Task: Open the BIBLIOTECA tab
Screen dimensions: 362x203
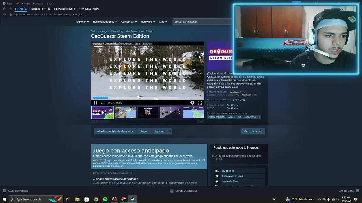Action: pos(40,9)
